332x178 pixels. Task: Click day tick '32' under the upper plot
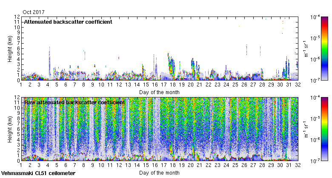pyautogui.click(x=298, y=85)
